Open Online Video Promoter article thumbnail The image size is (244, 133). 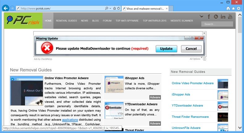(x=27, y=91)
